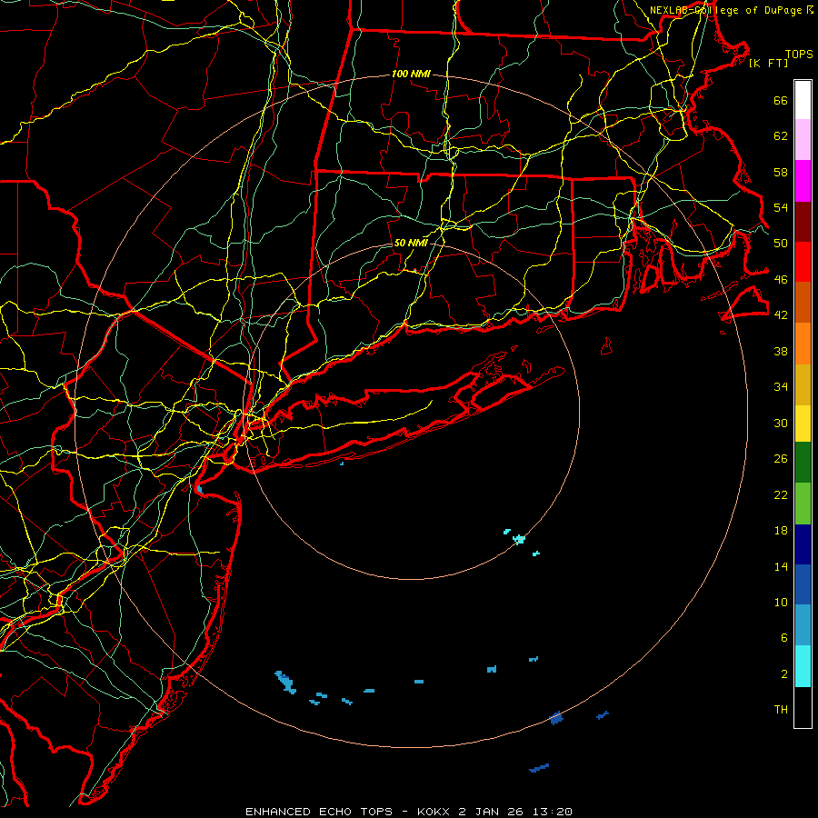
Task: Click the 50 NMI range ring label
Action: (x=411, y=243)
